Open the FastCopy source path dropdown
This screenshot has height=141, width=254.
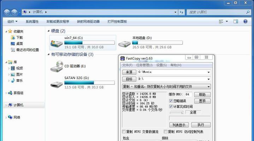209,72
